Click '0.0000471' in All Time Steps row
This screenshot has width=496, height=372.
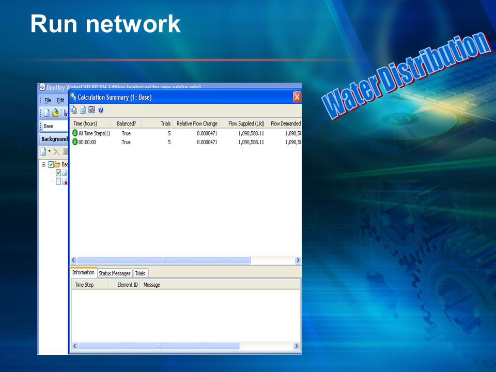(207, 133)
